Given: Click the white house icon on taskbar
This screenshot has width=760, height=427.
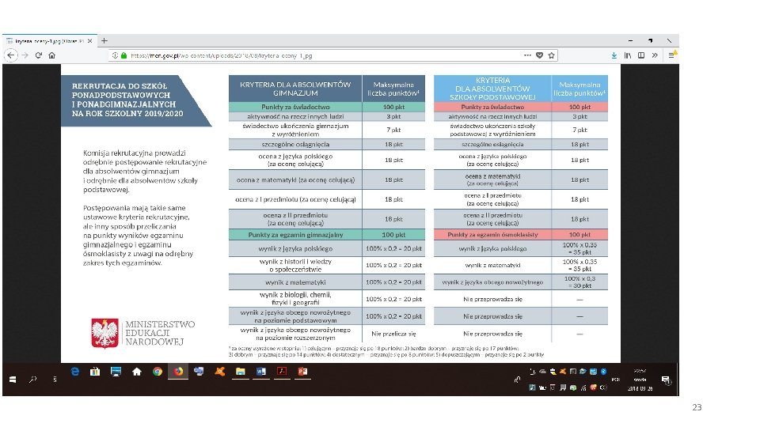Looking at the screenshot, I should coord(137,372).
